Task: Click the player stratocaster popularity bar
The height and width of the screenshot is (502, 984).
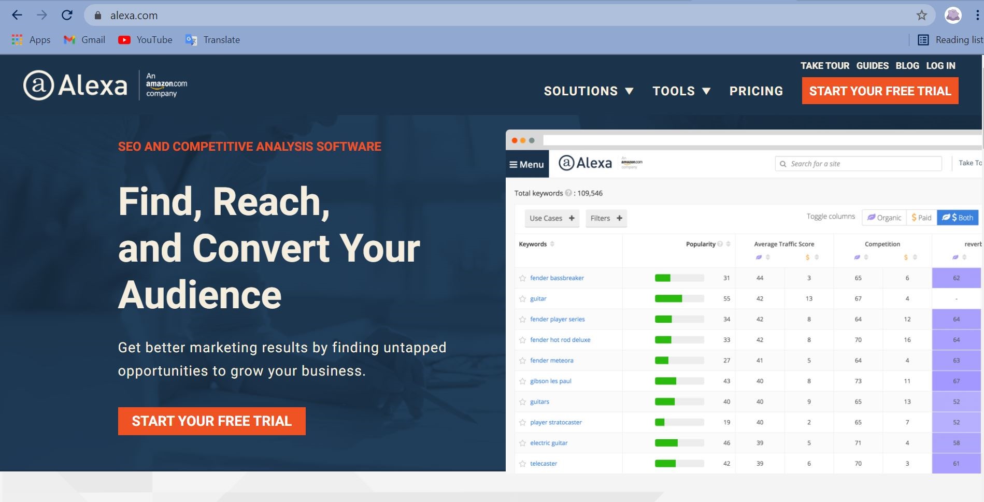Action: (x=679, y=423)
